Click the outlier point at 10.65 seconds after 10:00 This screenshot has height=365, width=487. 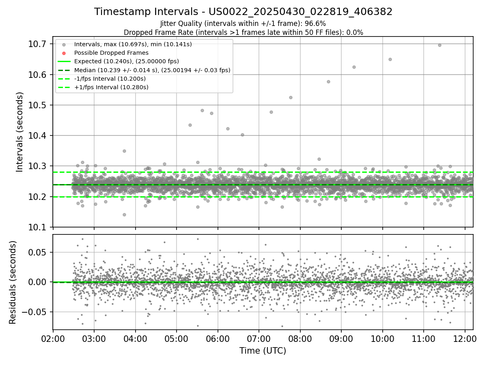tap(390, 59)
